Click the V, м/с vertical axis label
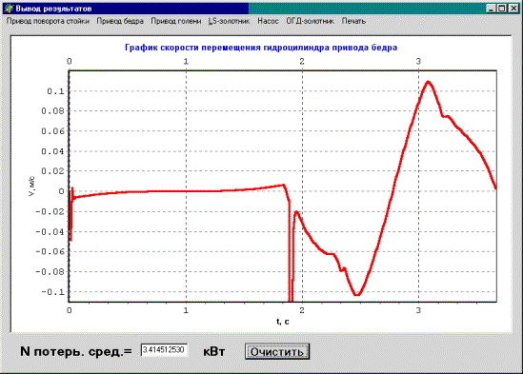 tap(31, 187)
